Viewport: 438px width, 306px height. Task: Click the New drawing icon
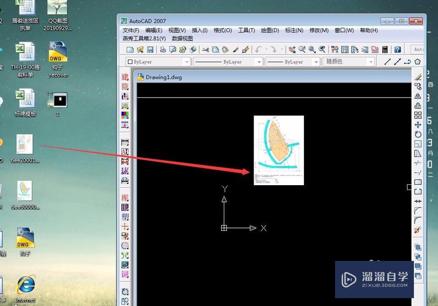(x=130, y=50)
